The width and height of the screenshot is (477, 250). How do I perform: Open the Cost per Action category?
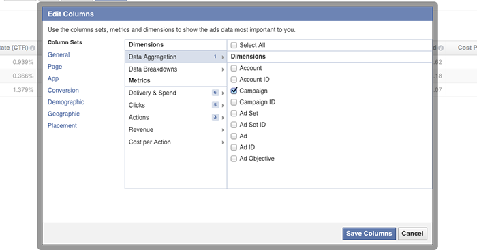point(176,142)
